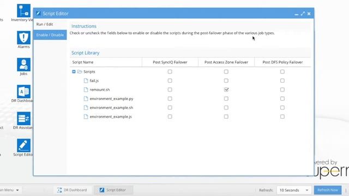Minimize the Script Editor window
The width and height of the screenshot is (349, 196).
coord(296,14)
